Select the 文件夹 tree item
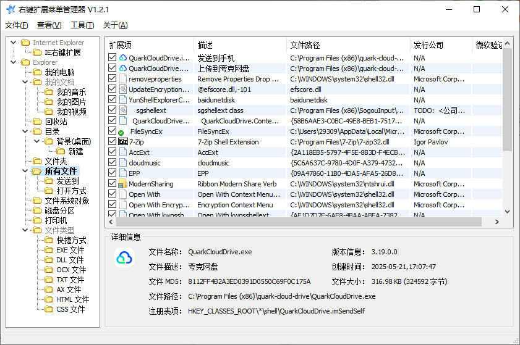The image size is (520, 345). click(x=56, y=161)
